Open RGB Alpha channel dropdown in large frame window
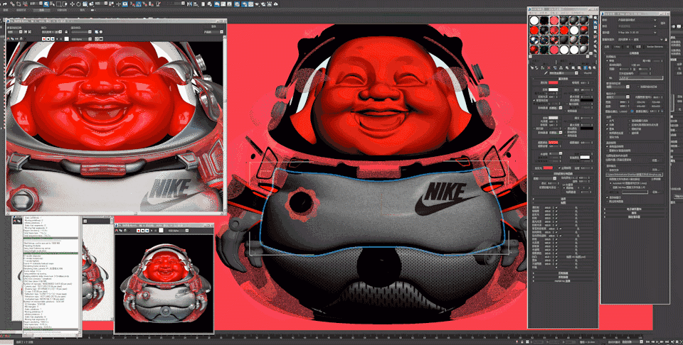683x345 pixels. click(81, 38)
